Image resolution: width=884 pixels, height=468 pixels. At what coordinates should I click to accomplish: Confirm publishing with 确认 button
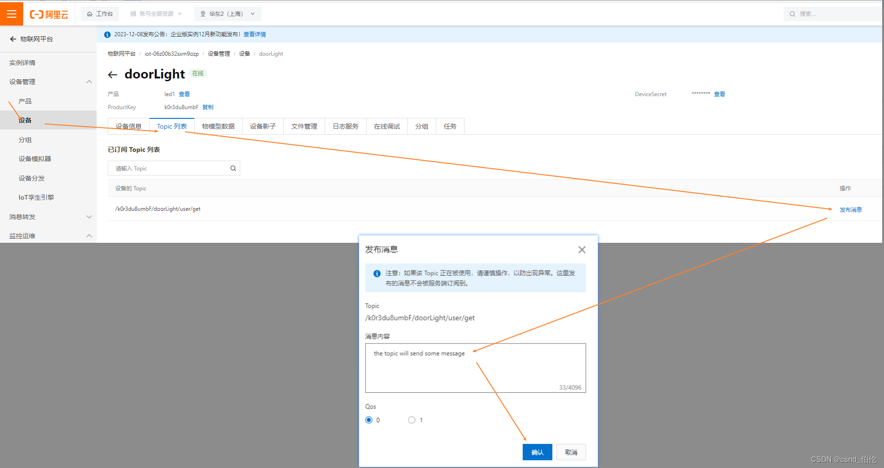click(x=537, y=452)
